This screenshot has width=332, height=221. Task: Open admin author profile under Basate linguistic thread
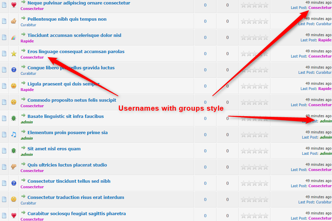27,122
